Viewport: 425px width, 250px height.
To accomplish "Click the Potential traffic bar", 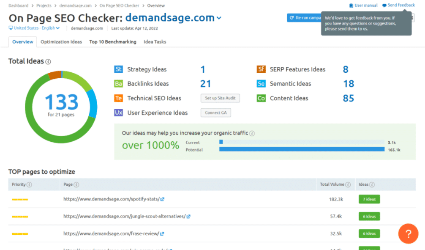I will point(302,149).
